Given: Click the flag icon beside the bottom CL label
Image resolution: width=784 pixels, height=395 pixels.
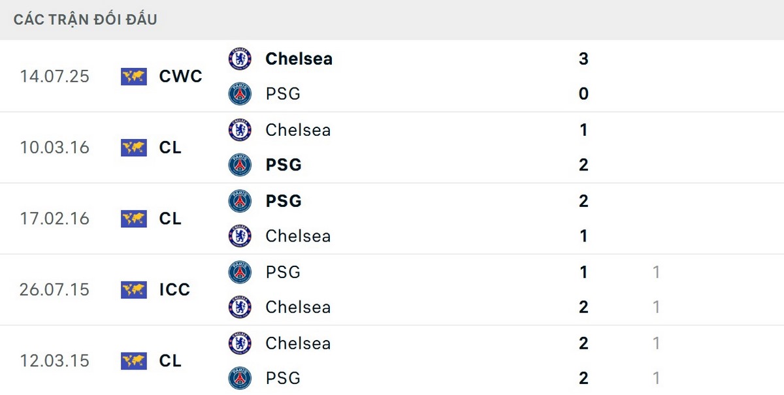Looking at the screenshot, I should [x=133, y=361].
